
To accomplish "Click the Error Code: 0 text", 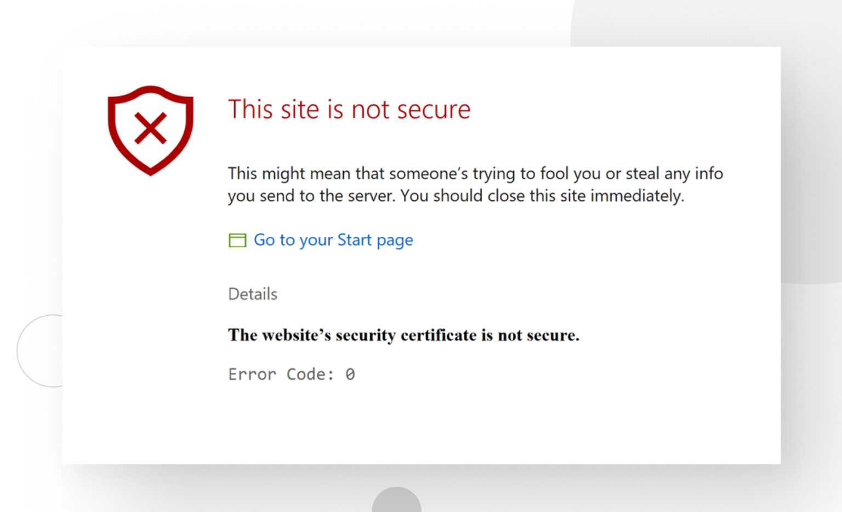I will (x=292, y=374).
